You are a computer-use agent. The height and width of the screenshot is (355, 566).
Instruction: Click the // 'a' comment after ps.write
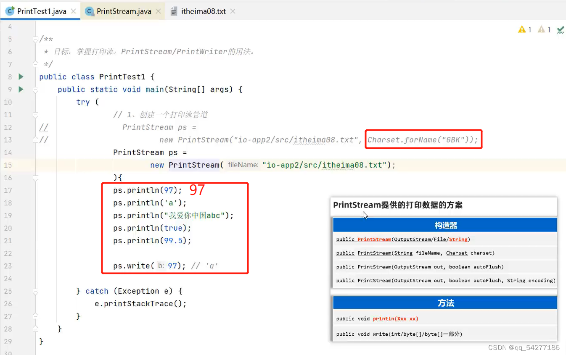(x=205, y=266)
